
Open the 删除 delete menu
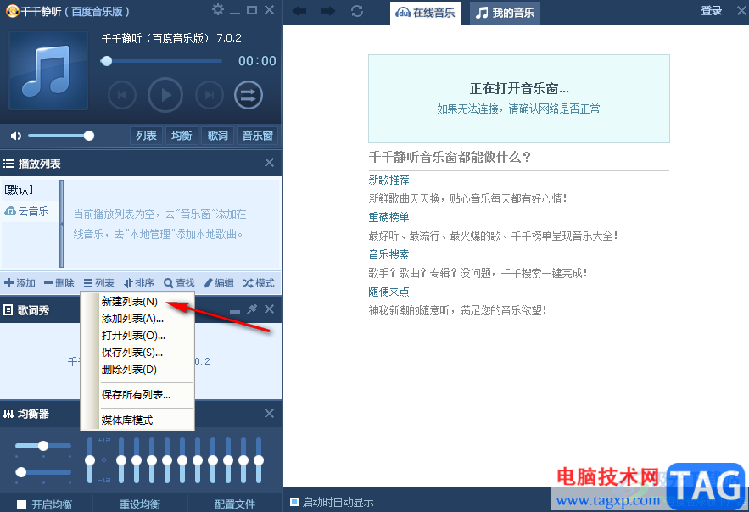[x=59, y=283]
